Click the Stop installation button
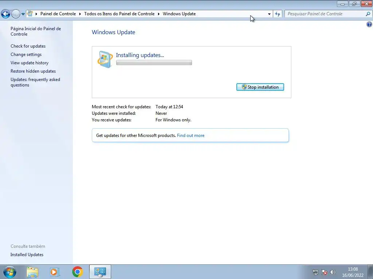This screenshot has width=373, height=279. [260, 87]
